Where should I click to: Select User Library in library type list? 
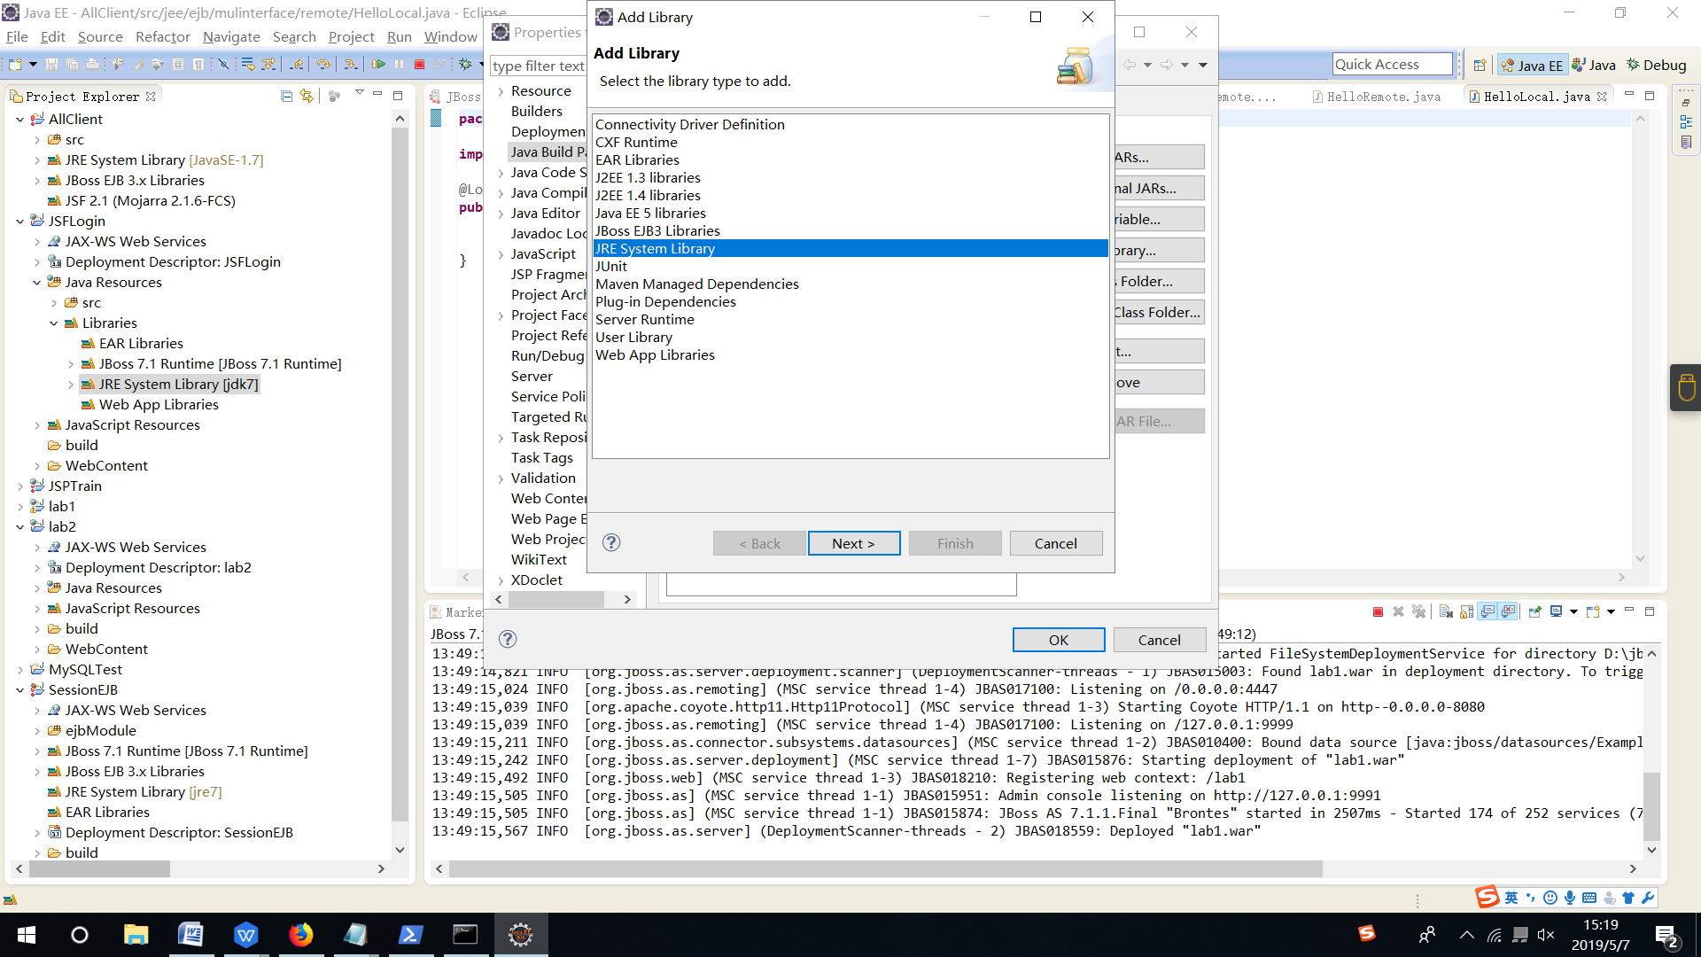[633, 337]
